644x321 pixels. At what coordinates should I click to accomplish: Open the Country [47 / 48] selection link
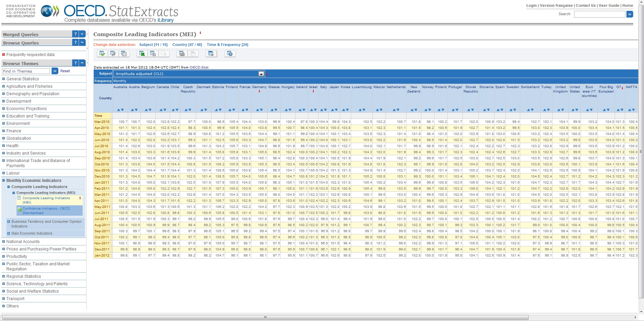coord(187,44)
